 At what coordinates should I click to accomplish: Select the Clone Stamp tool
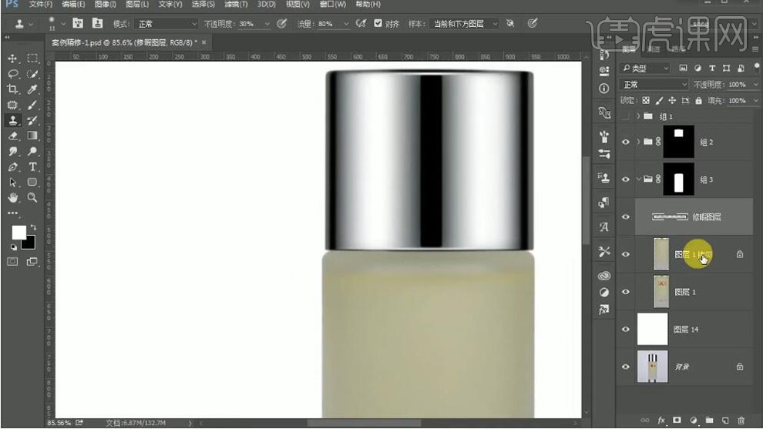pyautogui.click(x=12, y=120)
